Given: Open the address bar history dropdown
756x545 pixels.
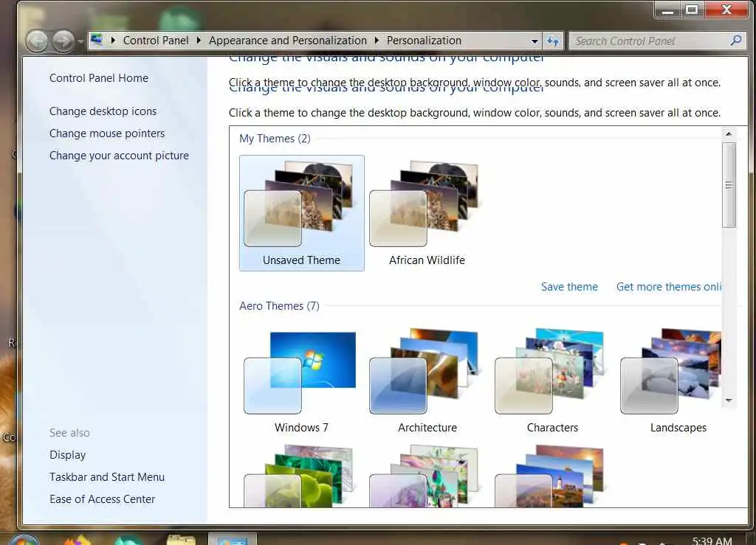Looking at the screenshot, I should point(535,41).
